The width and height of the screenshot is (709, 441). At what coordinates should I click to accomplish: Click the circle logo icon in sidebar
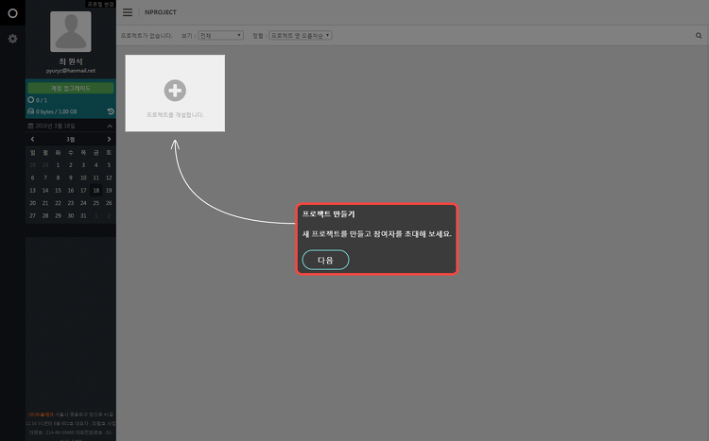point(12,13)
